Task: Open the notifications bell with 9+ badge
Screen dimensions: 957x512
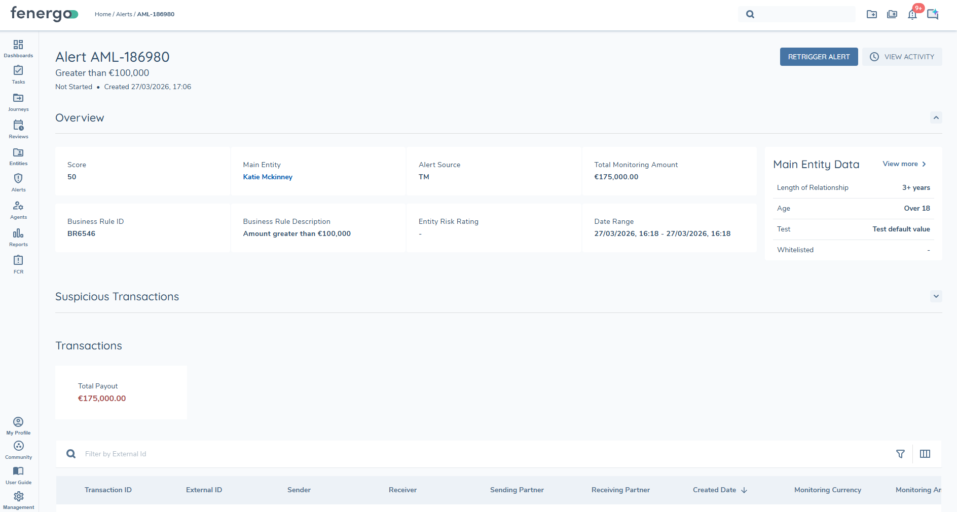Action: pos(912,14)
